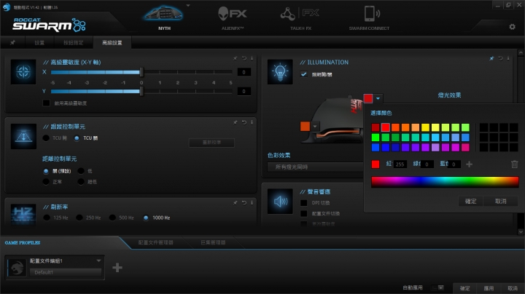Click the crosshair sensitivity icon
The height and width of the screenshot is (294, 525).
point(23,71)
